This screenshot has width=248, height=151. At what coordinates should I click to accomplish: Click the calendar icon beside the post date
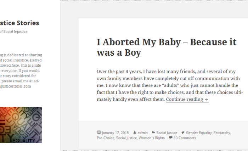99,132
